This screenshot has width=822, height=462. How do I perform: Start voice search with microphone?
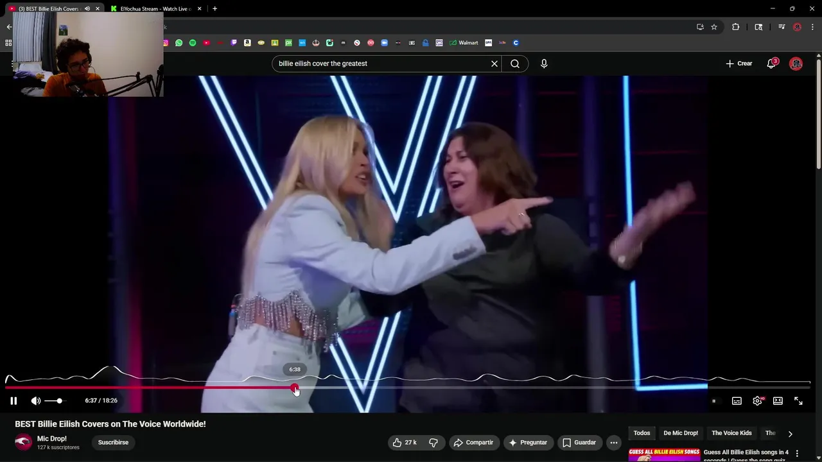click(x=544, y=64)
